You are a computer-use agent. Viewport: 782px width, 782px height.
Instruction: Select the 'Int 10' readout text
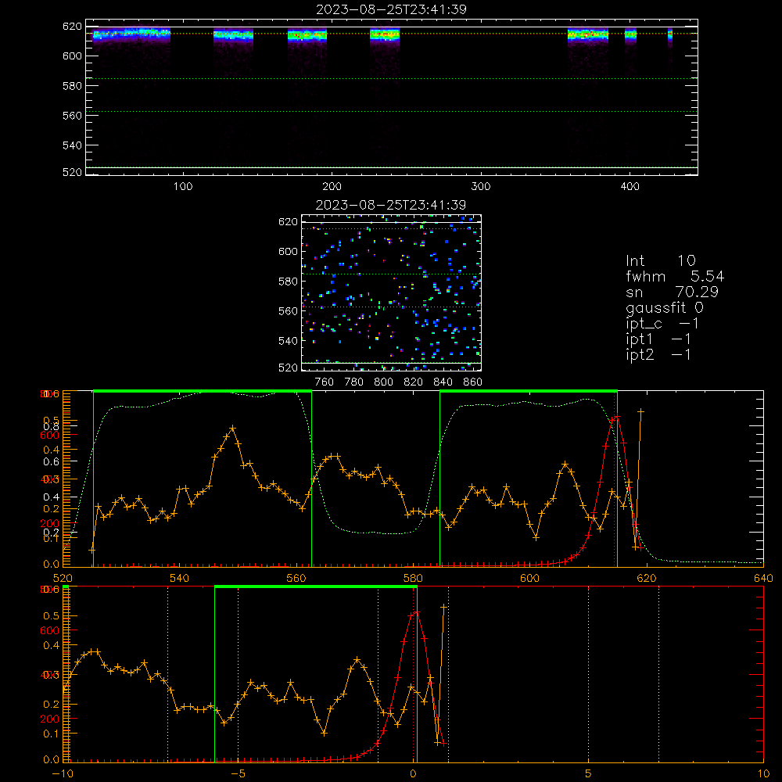[660, 260]
